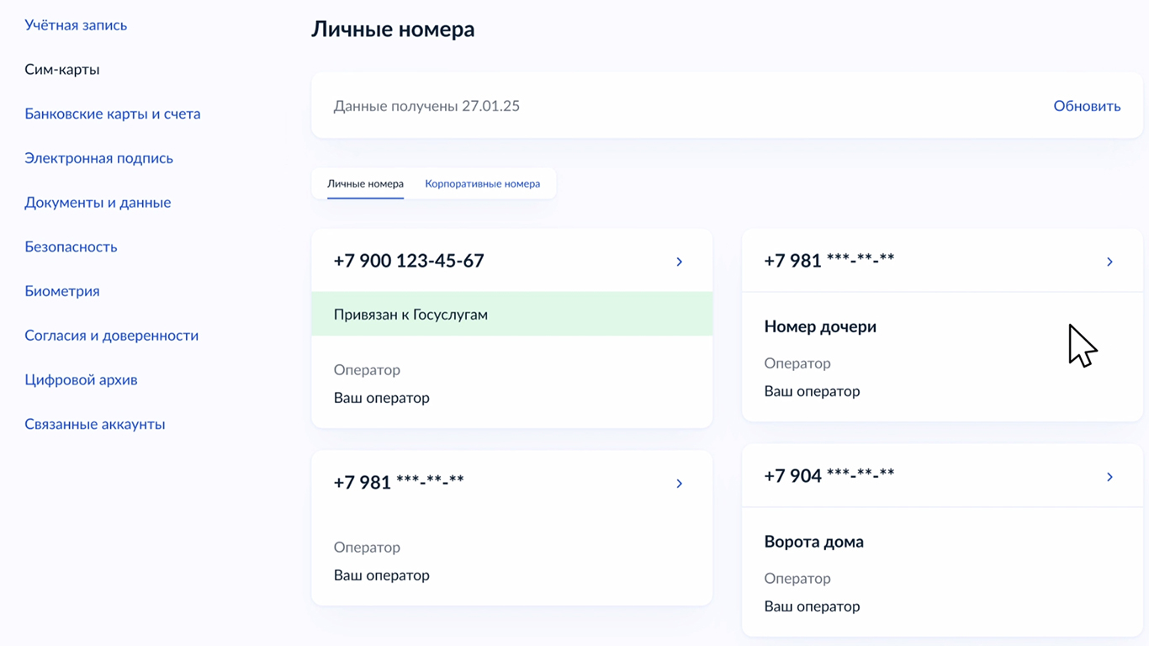This screenshot has height=646, width=1149.
Task: Refresh data with the Обновить link
Action: (1087, 106)
